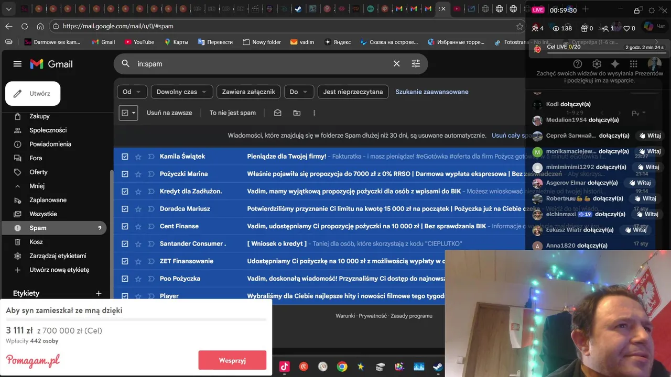The height and width of the screenshot is (377, 671).
Task: Toggle the Jest nieprzeczytana filter chip
Action: [353, 92]
